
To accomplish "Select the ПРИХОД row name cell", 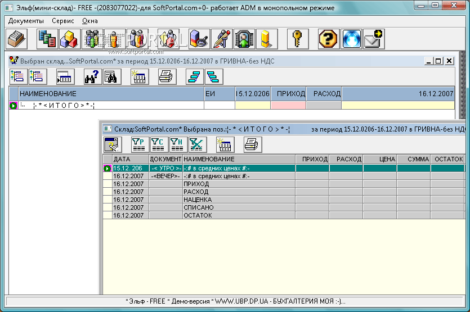I will [x=239, y=184].
